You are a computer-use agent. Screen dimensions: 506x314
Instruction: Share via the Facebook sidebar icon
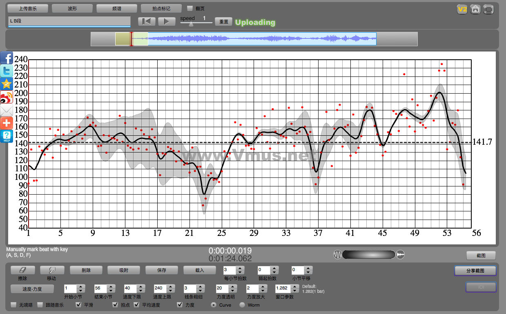tap(7, 58)
